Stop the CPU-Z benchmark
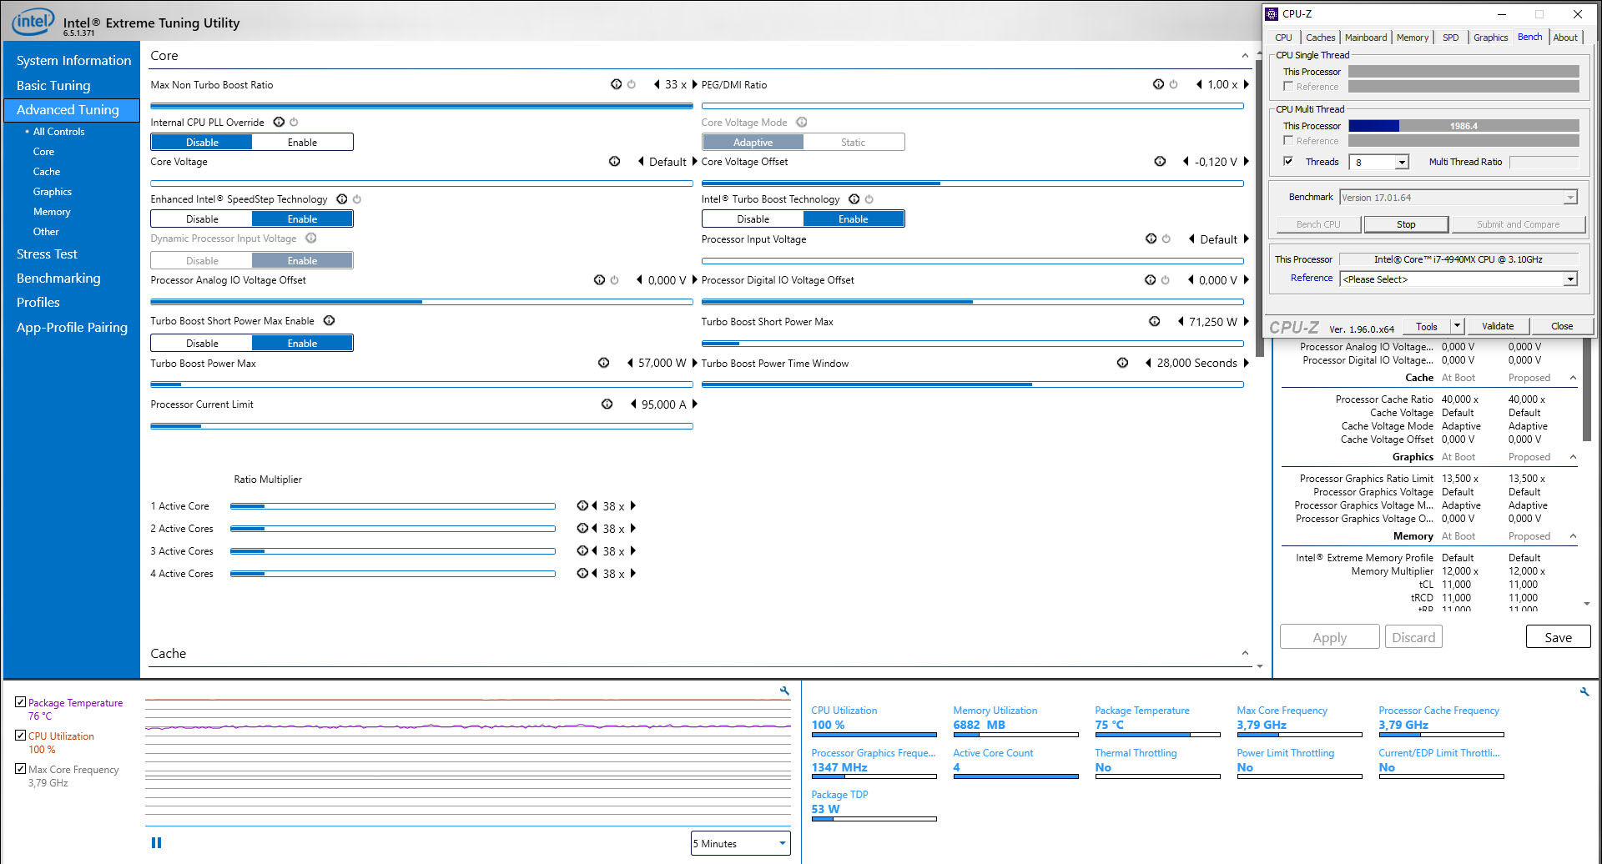1602x864 pixels. (x=1406, y=224)
